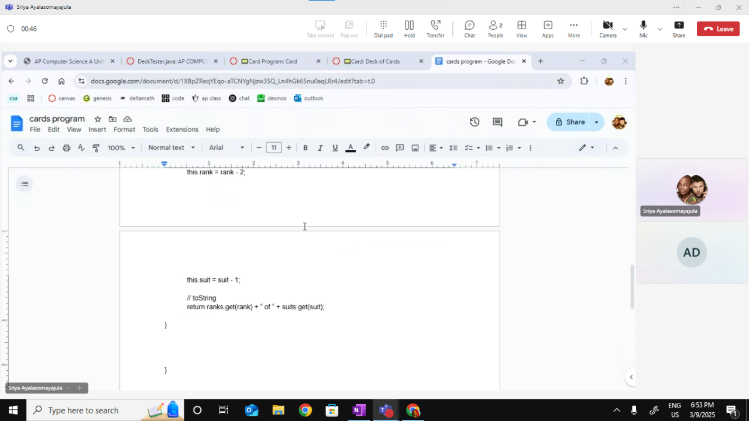Image resolution: width=749 pixels, height=421 pixels.
Task: Click the Share screen icon in Teams
Action: [x=679, y=29]
